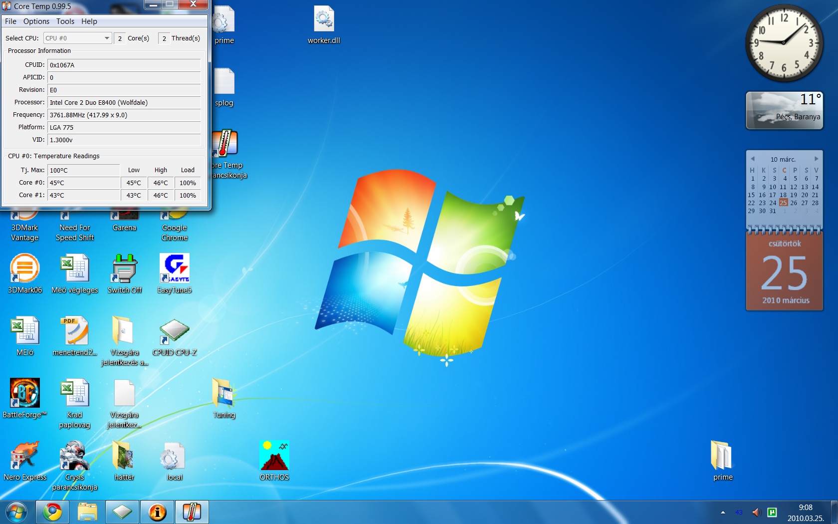The width and height of the screenshot is (838, 524).
Task: Open Windows Explorer from the taskbar
Action: pyautogui.click(x=87, y=512)
